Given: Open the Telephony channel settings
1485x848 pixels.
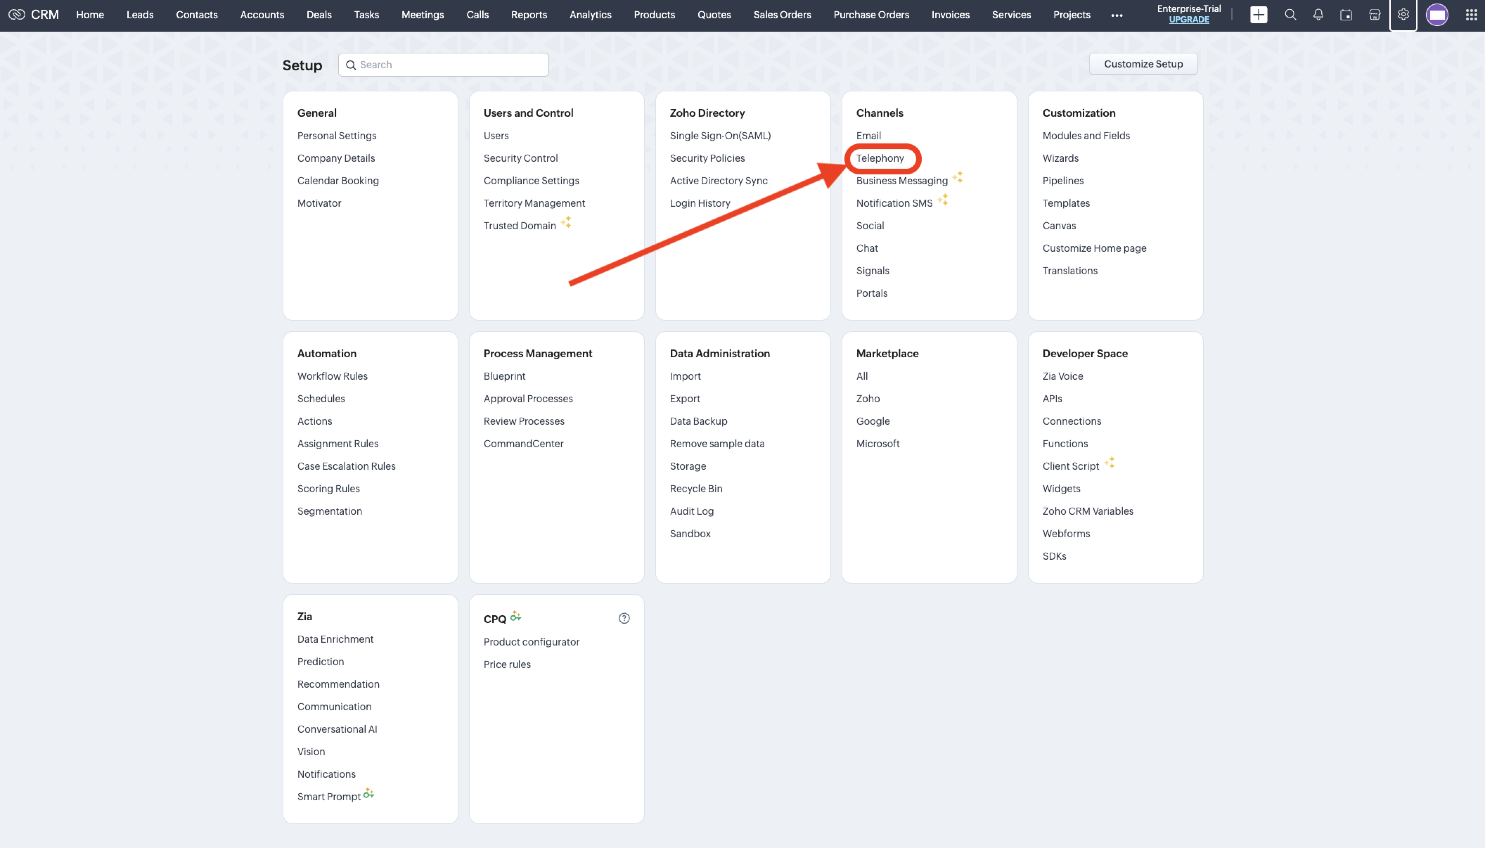Looking at the screenshot, I should pyautogui.click(x=880, y=158).
